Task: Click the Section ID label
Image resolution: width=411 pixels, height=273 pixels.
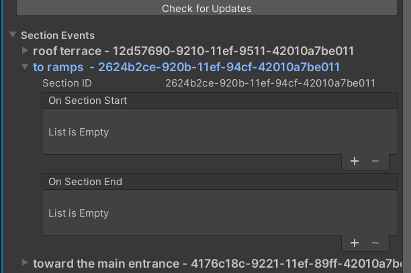Action: [67, 83]
